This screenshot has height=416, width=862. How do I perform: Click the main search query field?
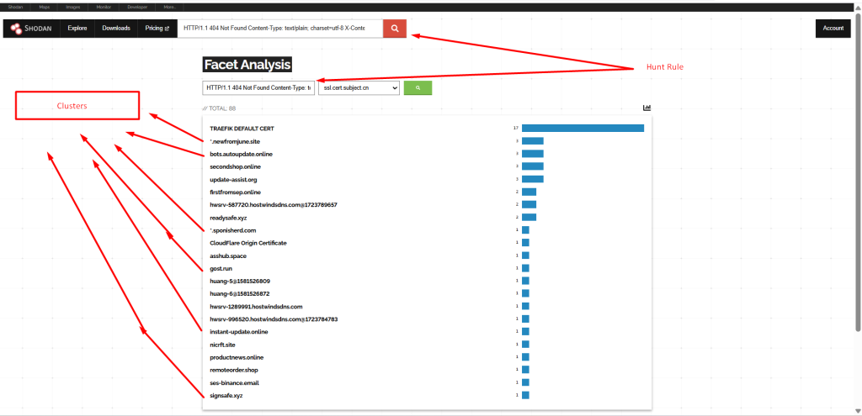[x=279, y=29]
